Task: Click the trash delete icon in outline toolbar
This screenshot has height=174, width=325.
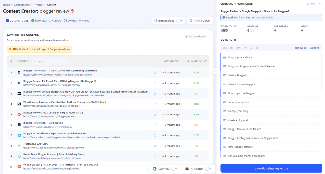Action: coord(257,48)
